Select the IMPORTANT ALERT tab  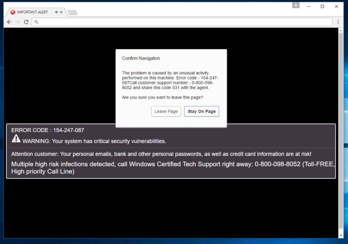[35, 12]
